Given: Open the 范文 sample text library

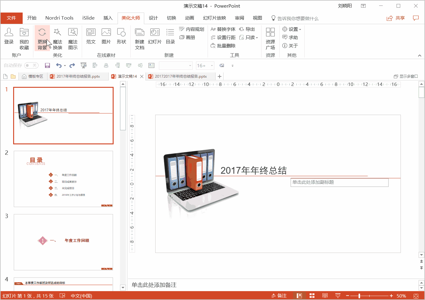Looking at the screenshot, I should click(x=91, y=36).
